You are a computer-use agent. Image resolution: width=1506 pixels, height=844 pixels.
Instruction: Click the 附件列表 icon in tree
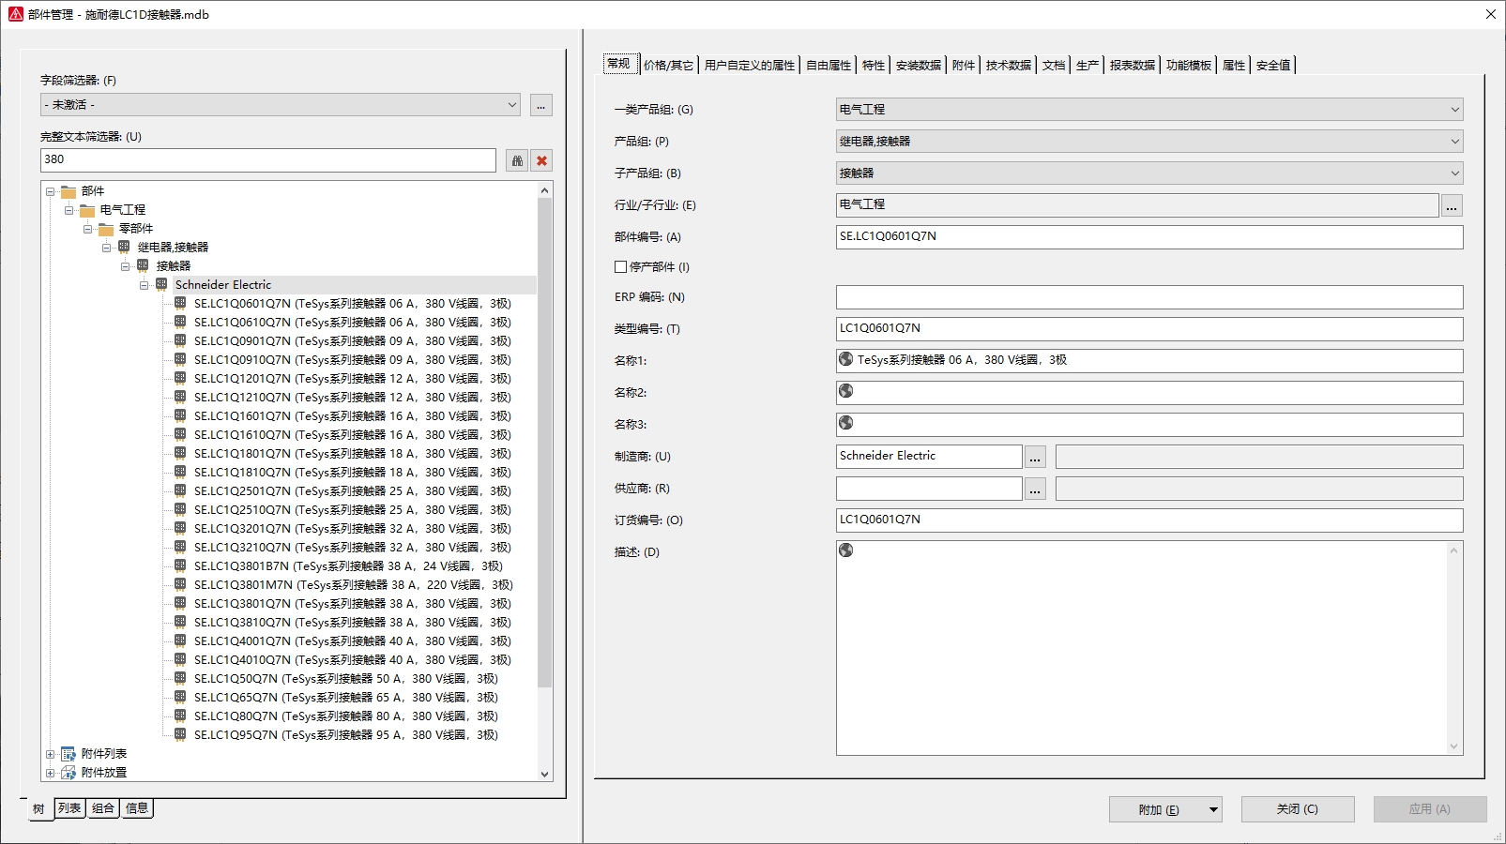(x=68, y=754)
